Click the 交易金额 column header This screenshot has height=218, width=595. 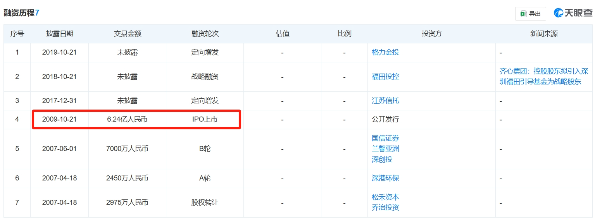point(128,34)
